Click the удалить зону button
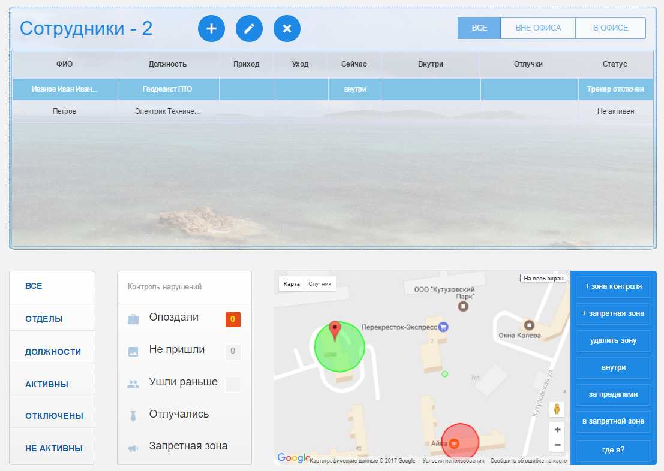The image size is (664, 471). coord(613,340)
